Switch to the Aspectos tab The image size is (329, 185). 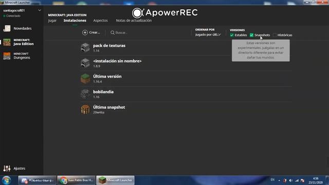pos(101,21)
